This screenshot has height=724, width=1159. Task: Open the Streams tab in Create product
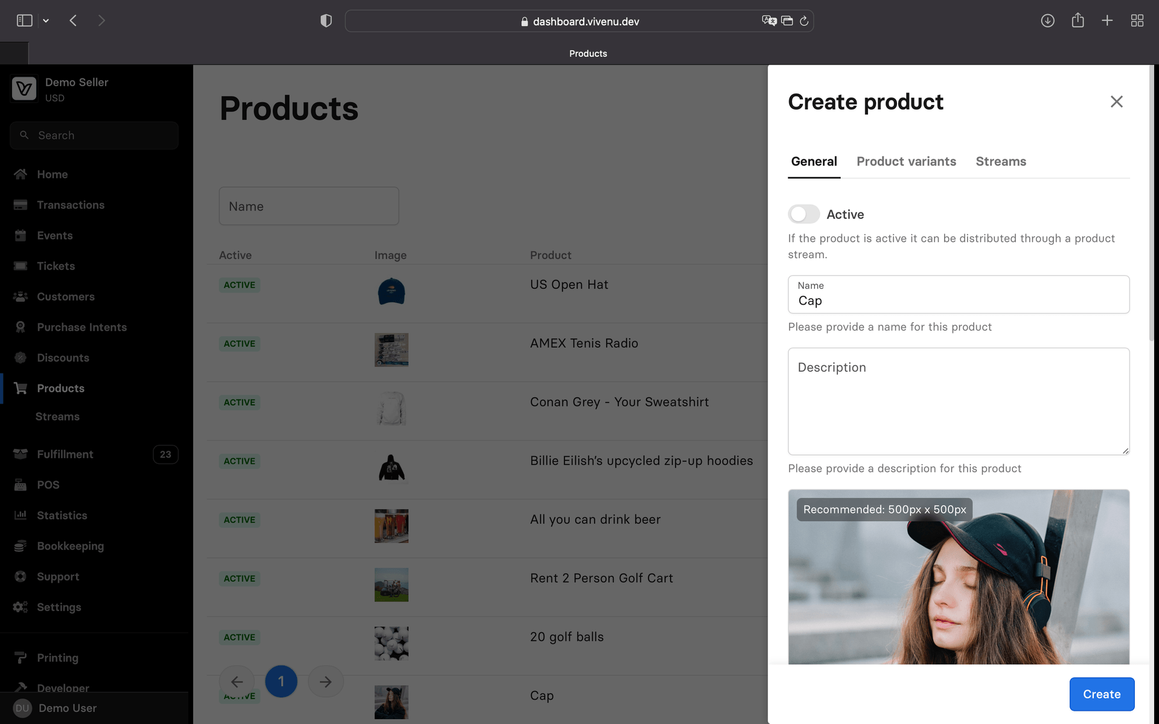(x=1001, y=162)
